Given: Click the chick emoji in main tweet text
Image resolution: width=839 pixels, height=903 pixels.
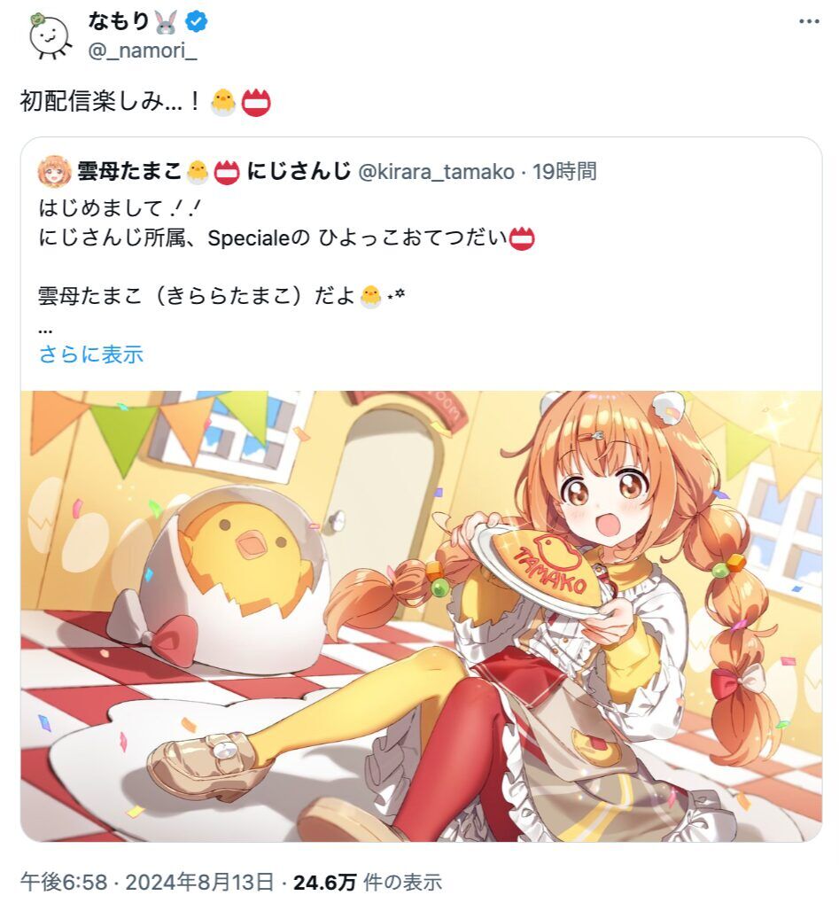Looking at the screenshot, I should (223, 103).
